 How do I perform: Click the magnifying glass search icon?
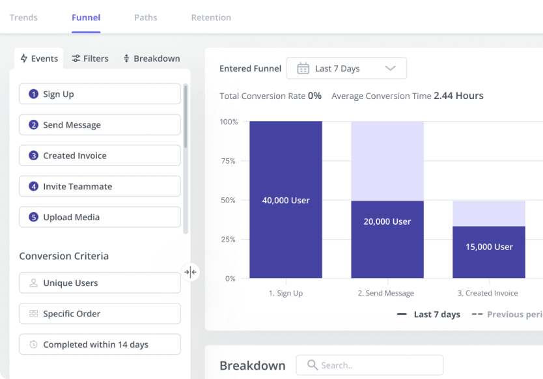click(x=313, y=365)
